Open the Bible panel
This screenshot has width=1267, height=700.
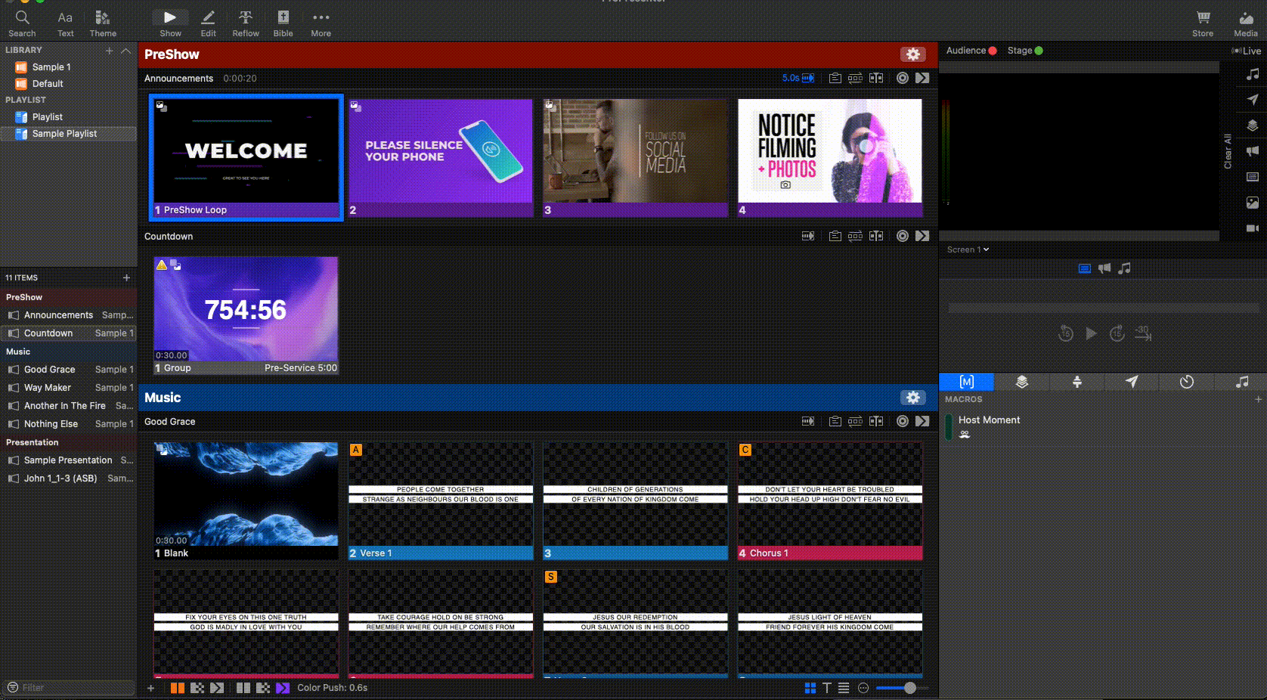tap(283, 23)
